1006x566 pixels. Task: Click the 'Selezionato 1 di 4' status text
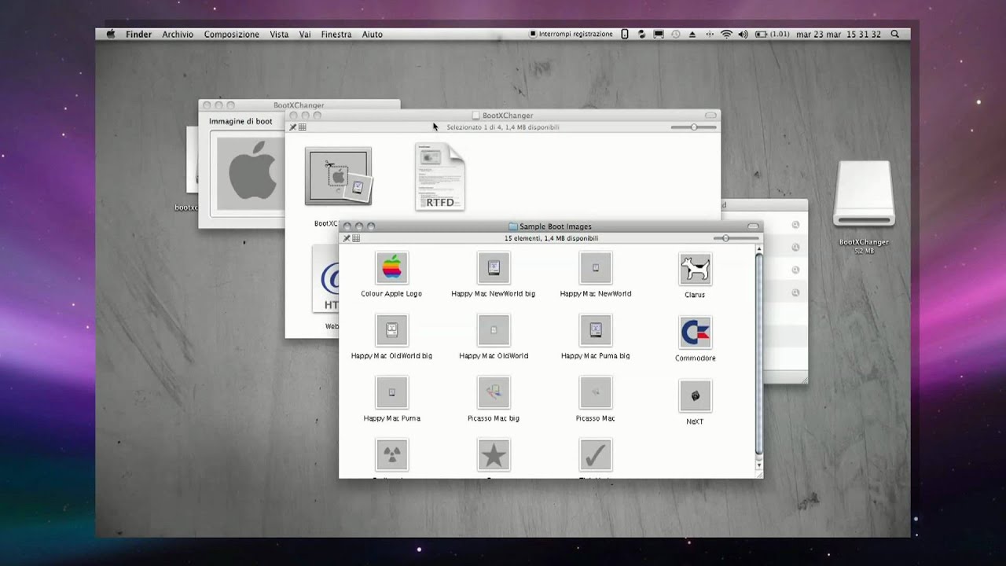coord(503,127)
